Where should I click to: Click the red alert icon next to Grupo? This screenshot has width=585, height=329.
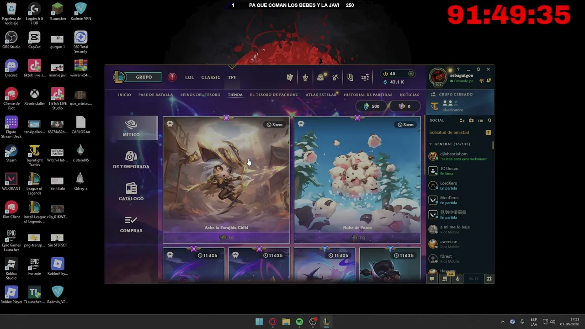point(172,77)
